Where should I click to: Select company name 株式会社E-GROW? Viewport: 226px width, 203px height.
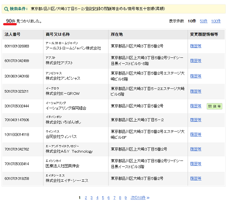click(x=62, y=94)
